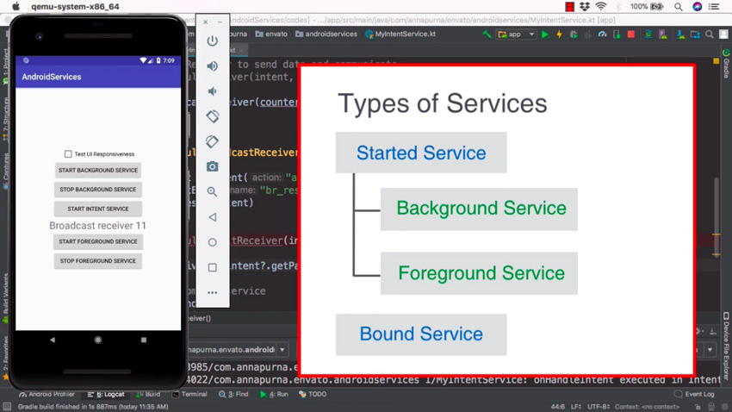Click Search Everywhere magnifier in toolbar
This screenshot has width=732, height=412.
(709, 34)
